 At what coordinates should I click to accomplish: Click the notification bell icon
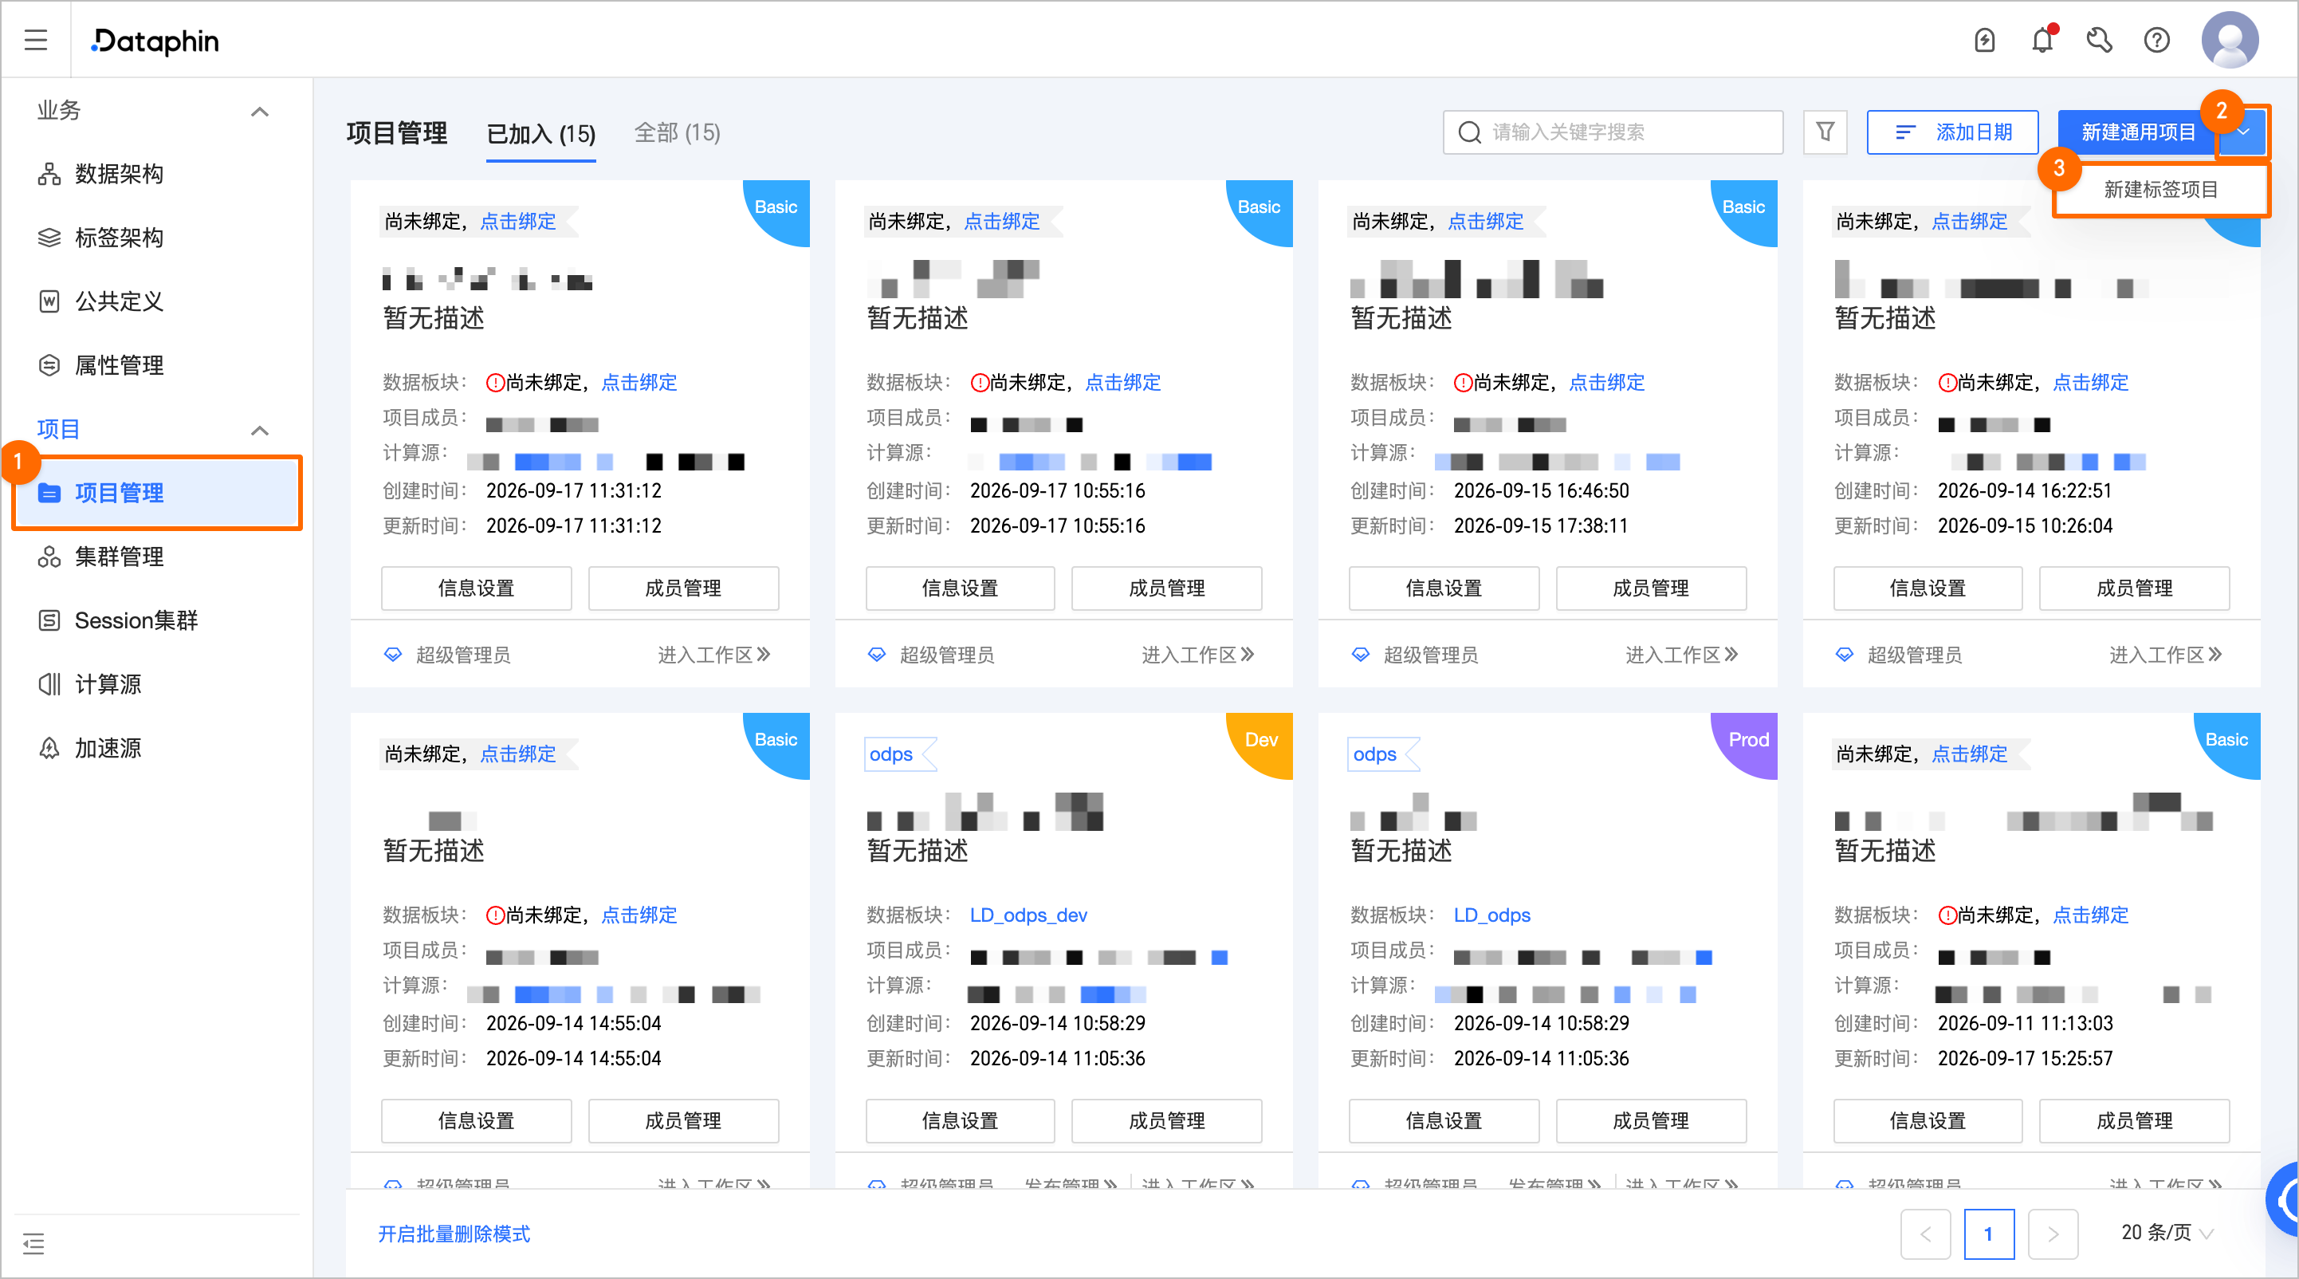pyautogui.click(x=2042, y=40)
